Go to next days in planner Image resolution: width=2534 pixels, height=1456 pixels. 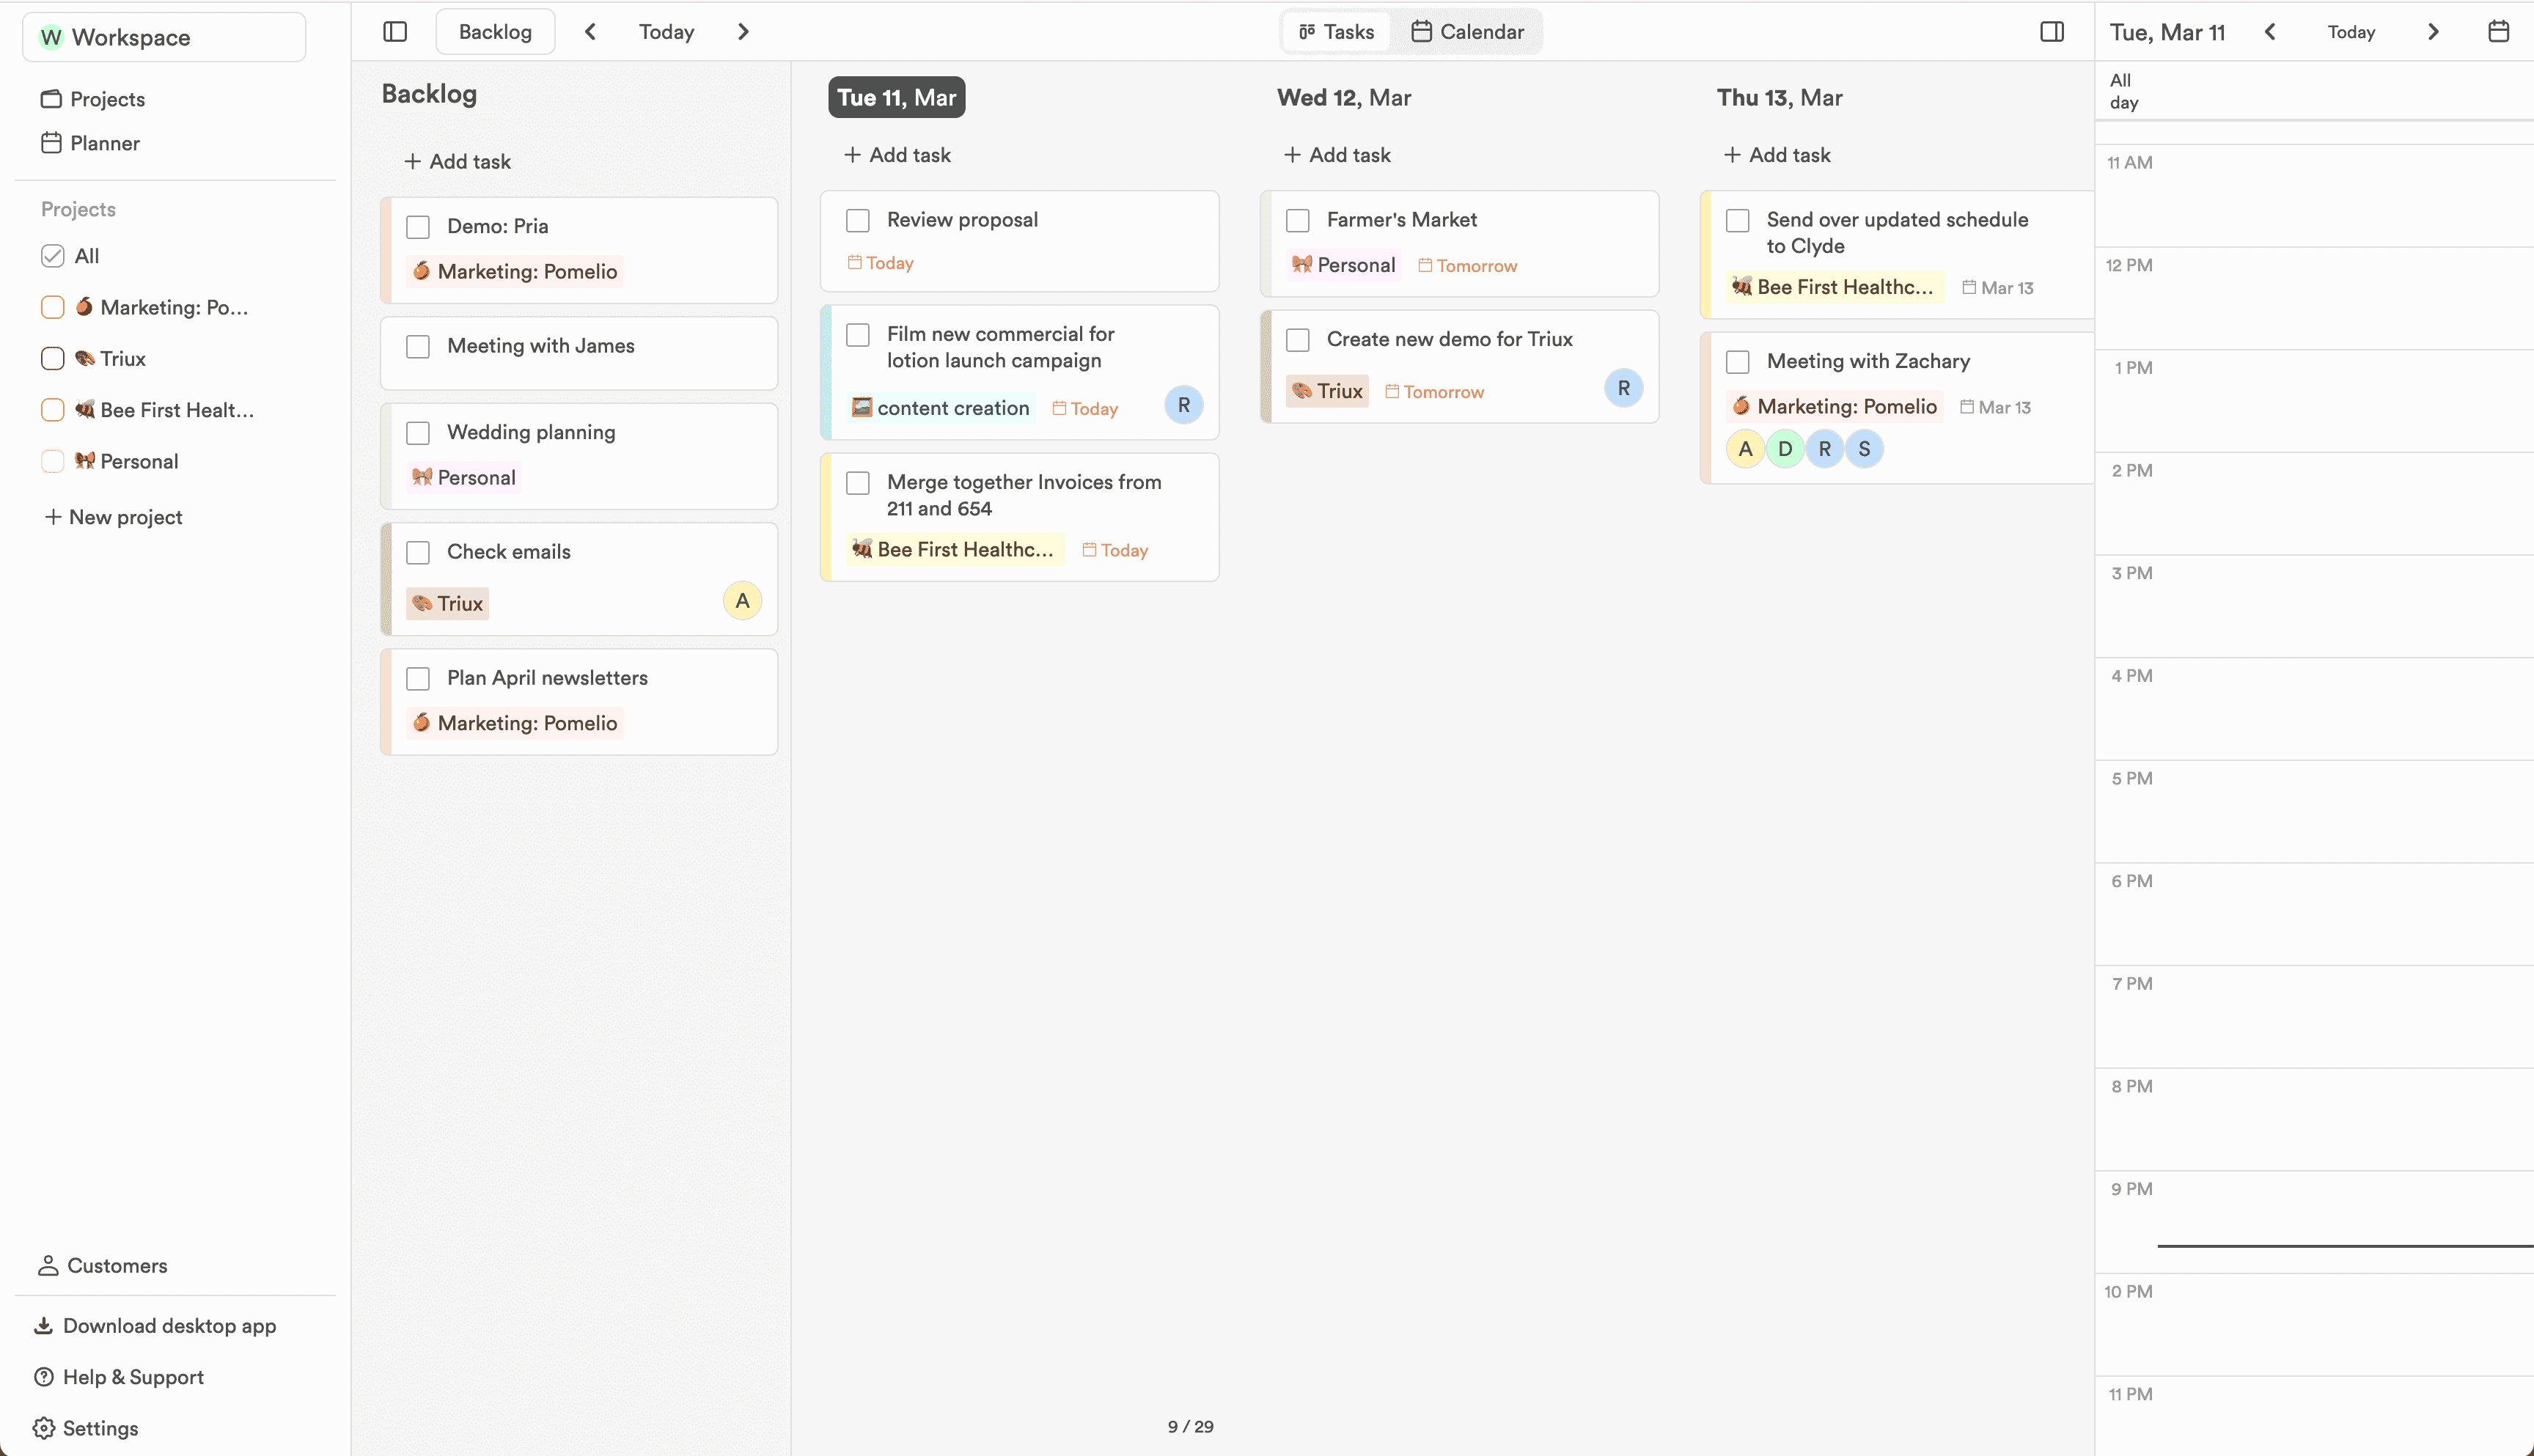[743, 32]
